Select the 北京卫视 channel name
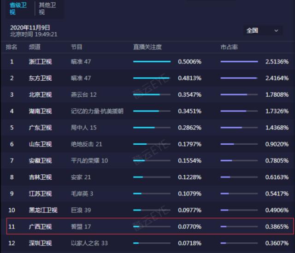This screenshot has height=253, width=295. (x=40, y=94)
